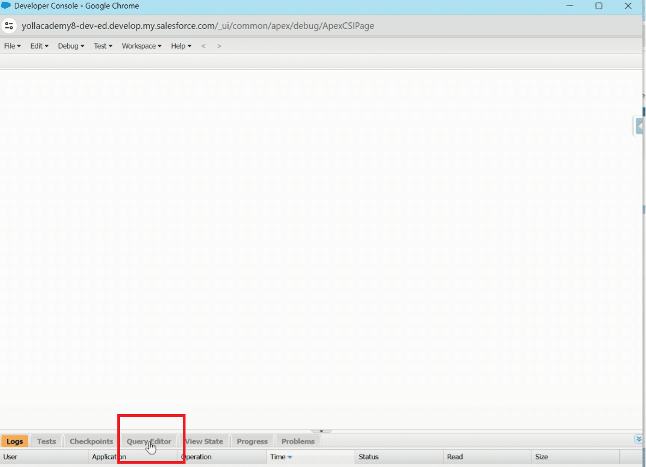Open the Edit menu

coord(39,46)
